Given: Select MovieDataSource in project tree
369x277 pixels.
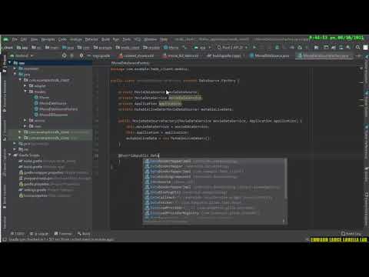Looking at the screenshot, I should (53, 103).
